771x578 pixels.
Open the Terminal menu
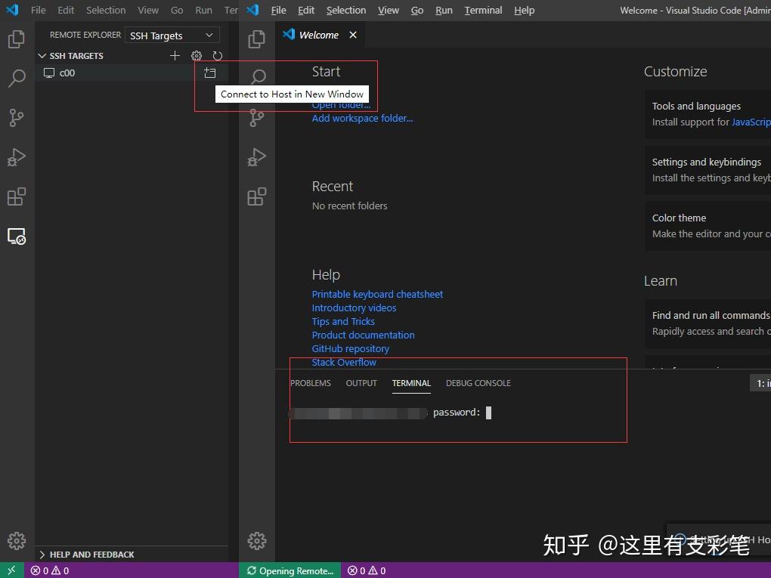(x=483, y=10)
